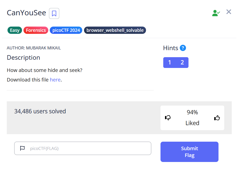Reveal hint number 1

click(169, 62)
